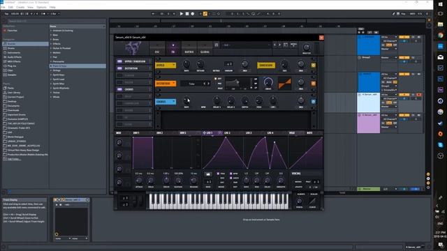Load previous Serum preset arrow

274,45
